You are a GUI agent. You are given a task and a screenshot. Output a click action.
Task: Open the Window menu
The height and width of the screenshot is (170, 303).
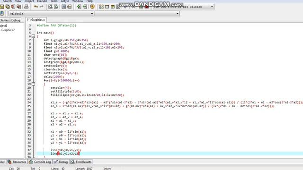(x=78, y=1)
